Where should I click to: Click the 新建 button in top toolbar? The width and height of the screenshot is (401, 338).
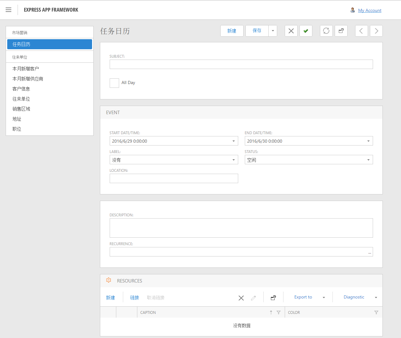[x=232, y=31]
